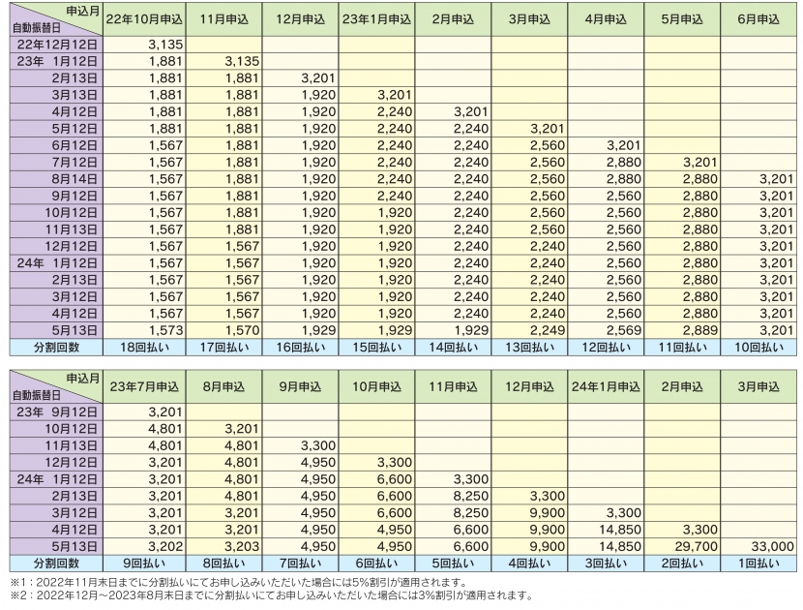Click the '23年 9月12日' row label

[x=56, y=412]
